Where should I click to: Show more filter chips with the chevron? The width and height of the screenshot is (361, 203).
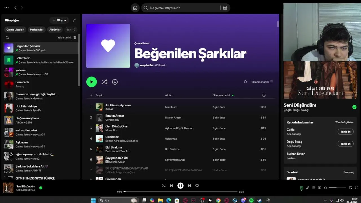(x=74, y=29)
